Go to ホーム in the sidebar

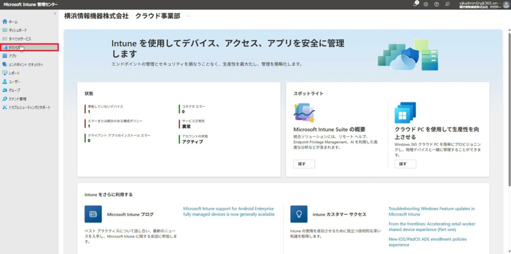tap(13, 22)
